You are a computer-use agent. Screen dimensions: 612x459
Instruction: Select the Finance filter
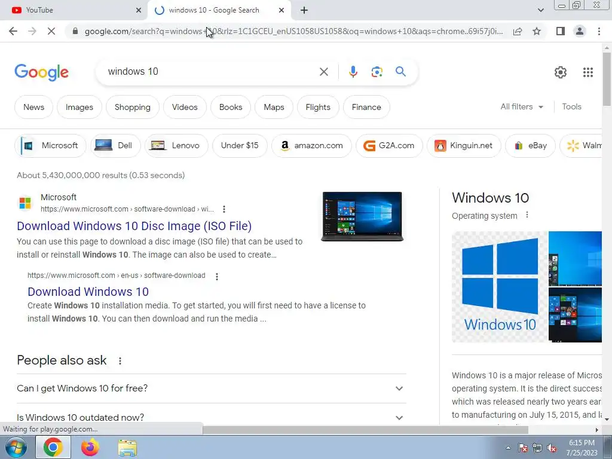pos(366,107)
